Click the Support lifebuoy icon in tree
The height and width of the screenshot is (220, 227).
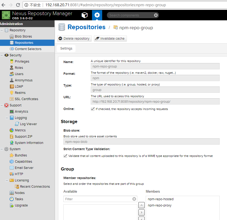pyautogui.click(x=6, y=105)
